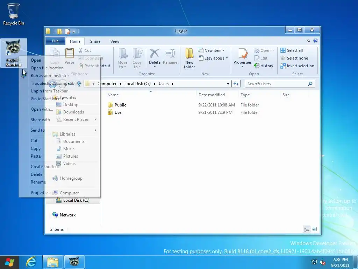The image size is (358, 269).
Task: Click Select all in the ribbon
Action: [x=292, y=50]
